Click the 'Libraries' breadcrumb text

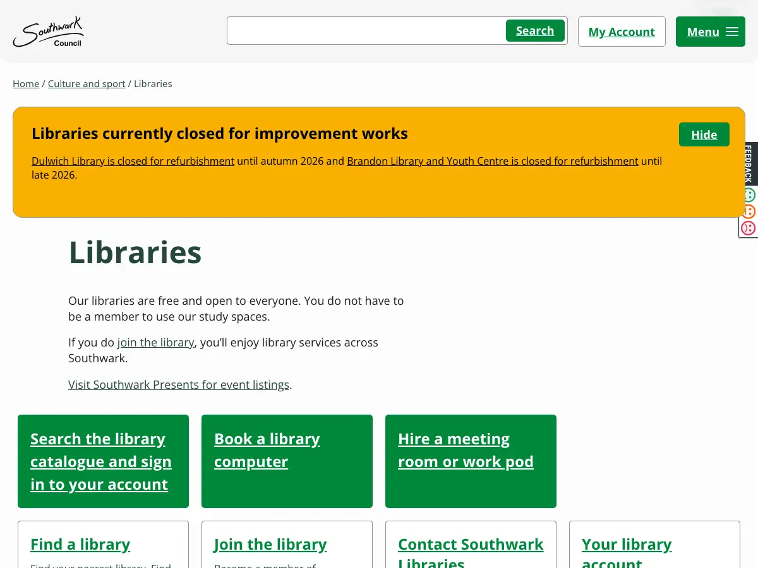(153, 83)
